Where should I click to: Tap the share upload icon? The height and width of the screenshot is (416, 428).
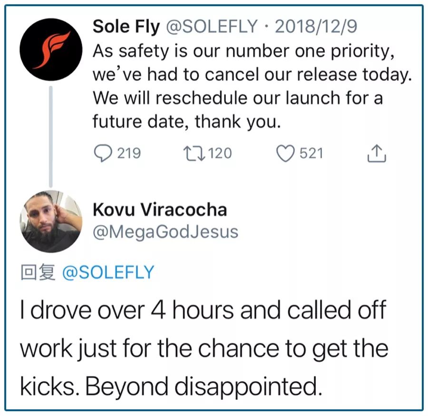[376, 154]
